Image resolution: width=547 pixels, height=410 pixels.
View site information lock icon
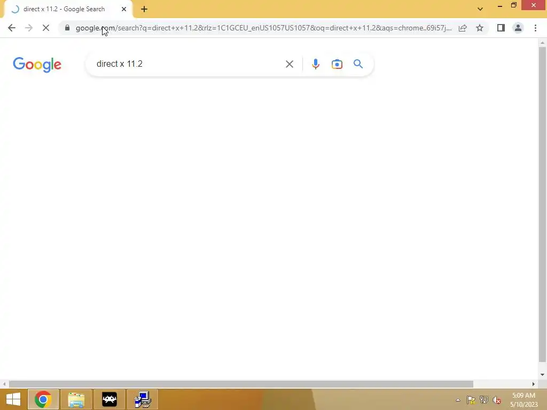[67, 28]
